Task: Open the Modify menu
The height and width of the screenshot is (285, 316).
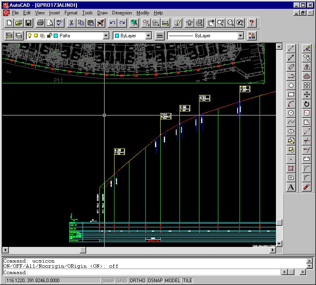Action: pos(143,13)
